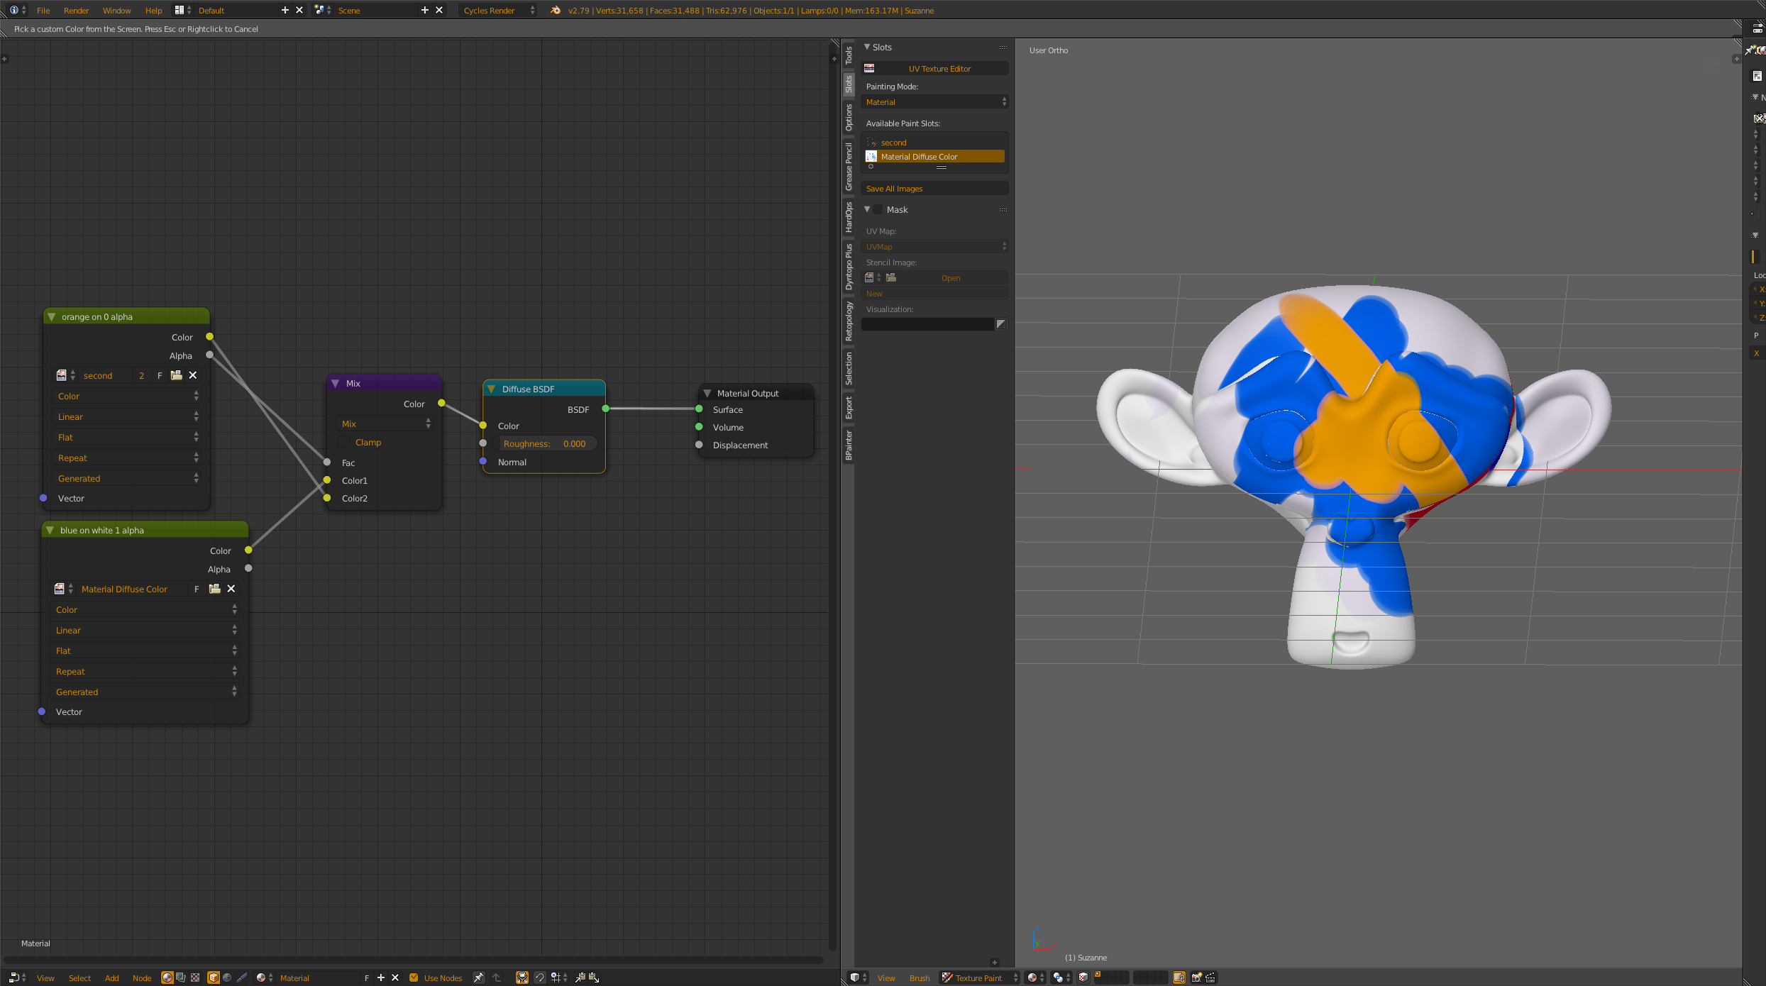1766x986 pixels.
Task: Render OpenGL image of viewport
Action: tap(1197, 977)
